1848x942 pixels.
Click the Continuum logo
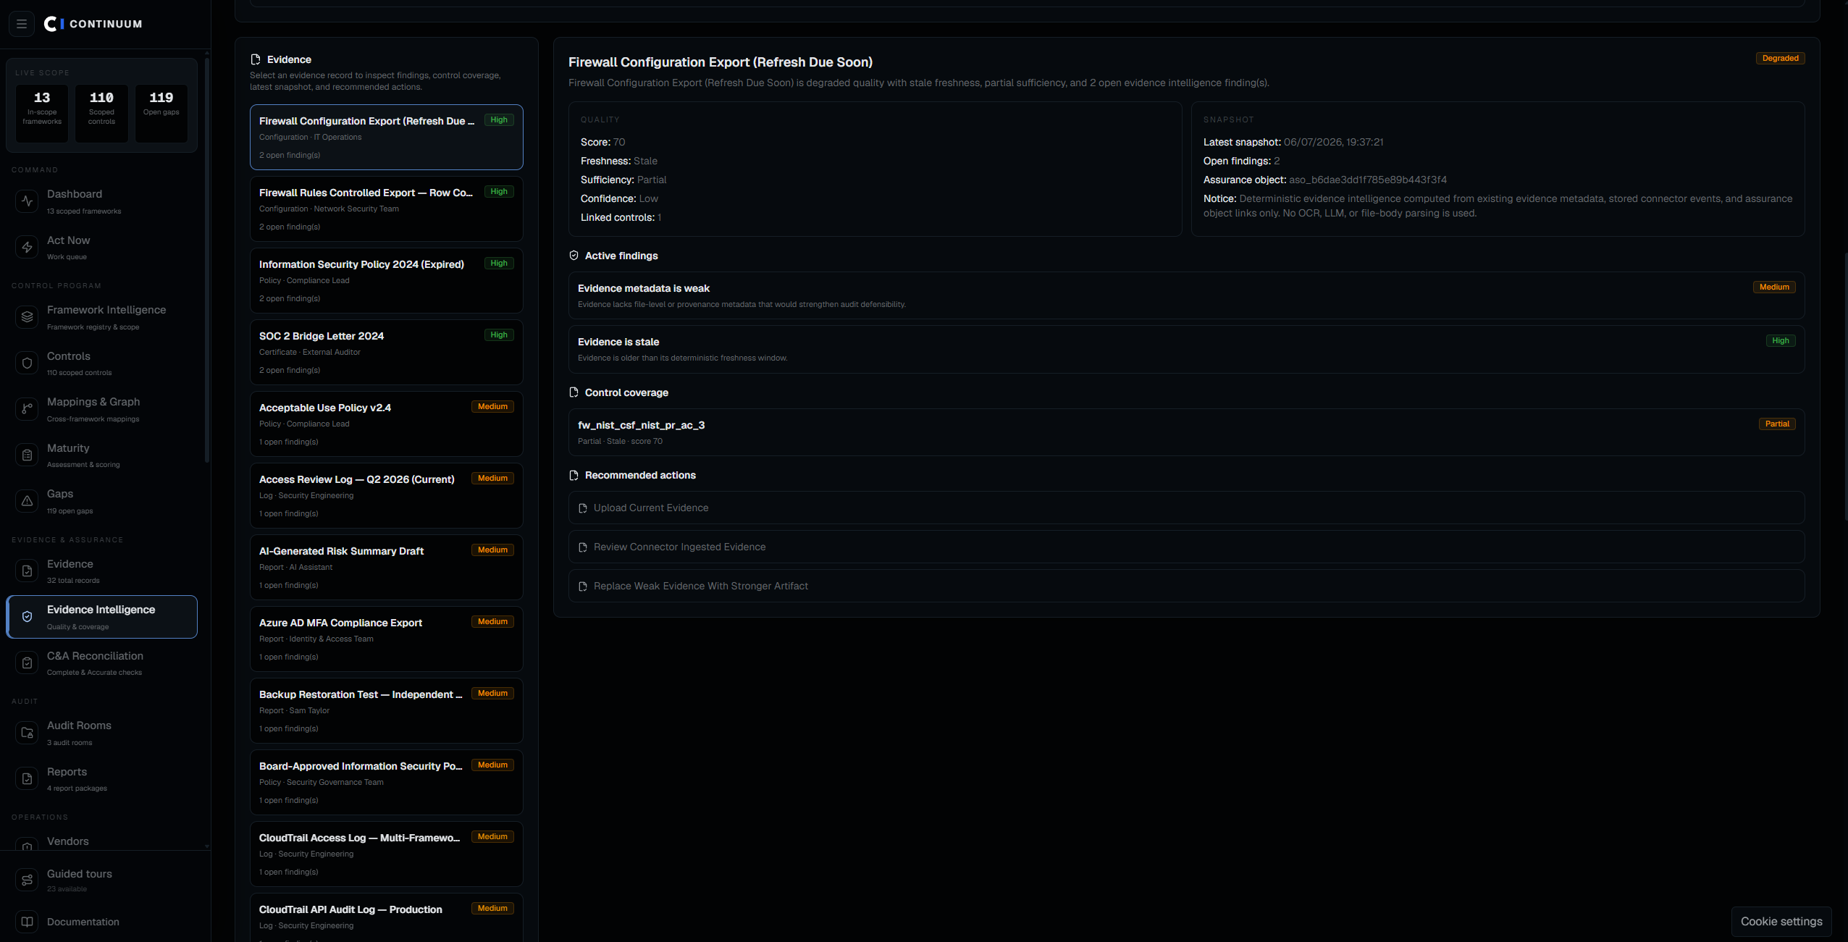93,24
